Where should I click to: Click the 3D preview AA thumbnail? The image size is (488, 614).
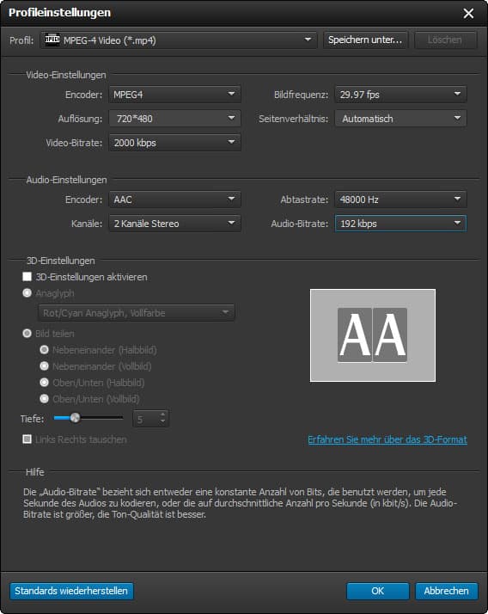[x=373, y=335]
